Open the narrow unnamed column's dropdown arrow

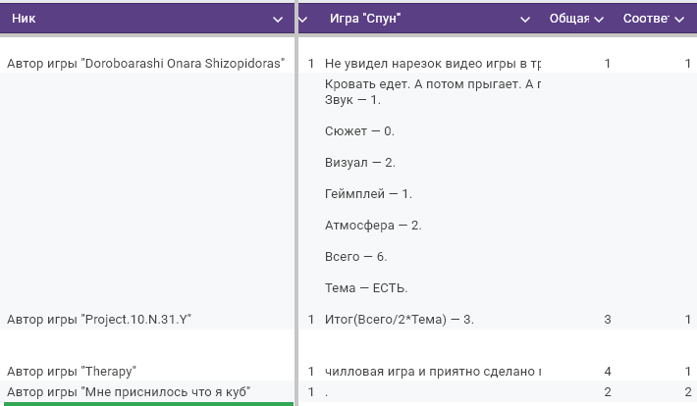(x=303, y=19)
